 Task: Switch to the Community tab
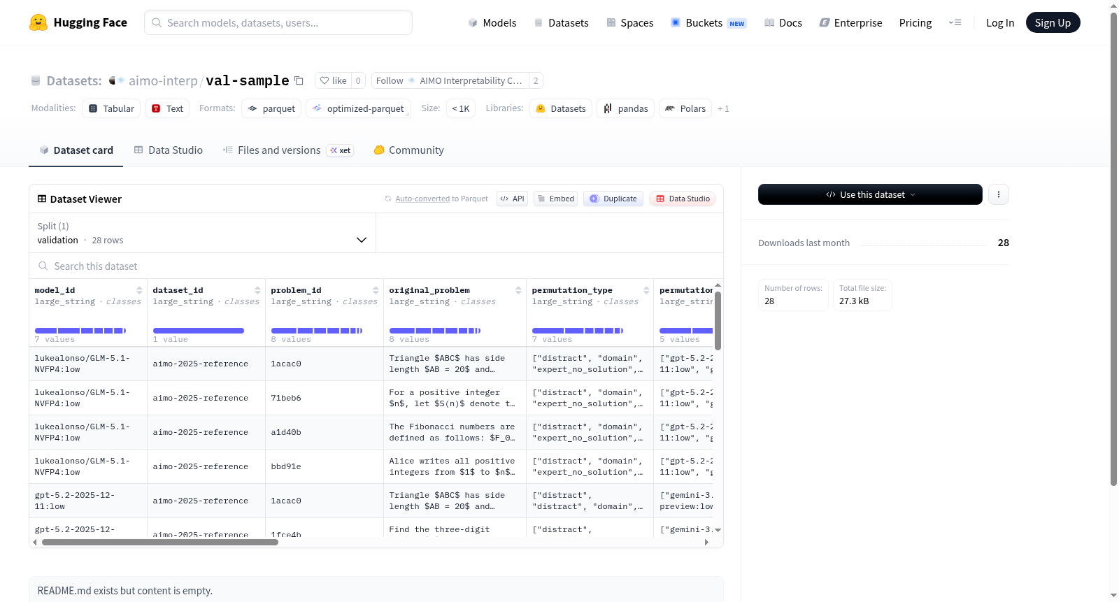(408, 150)
